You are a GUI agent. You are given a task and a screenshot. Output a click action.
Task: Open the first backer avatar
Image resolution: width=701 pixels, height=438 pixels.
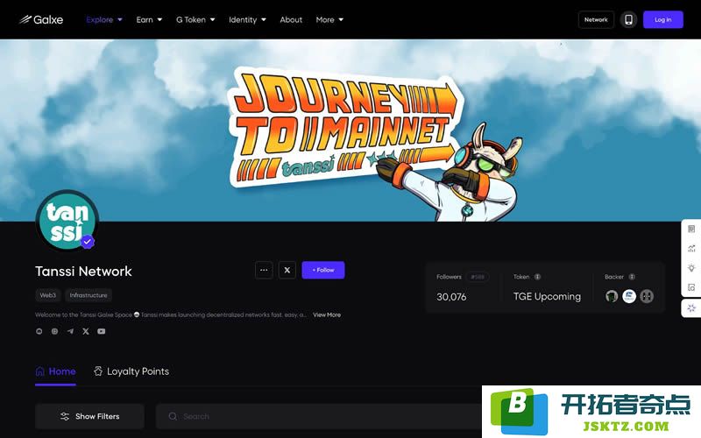tap(612, 296)
